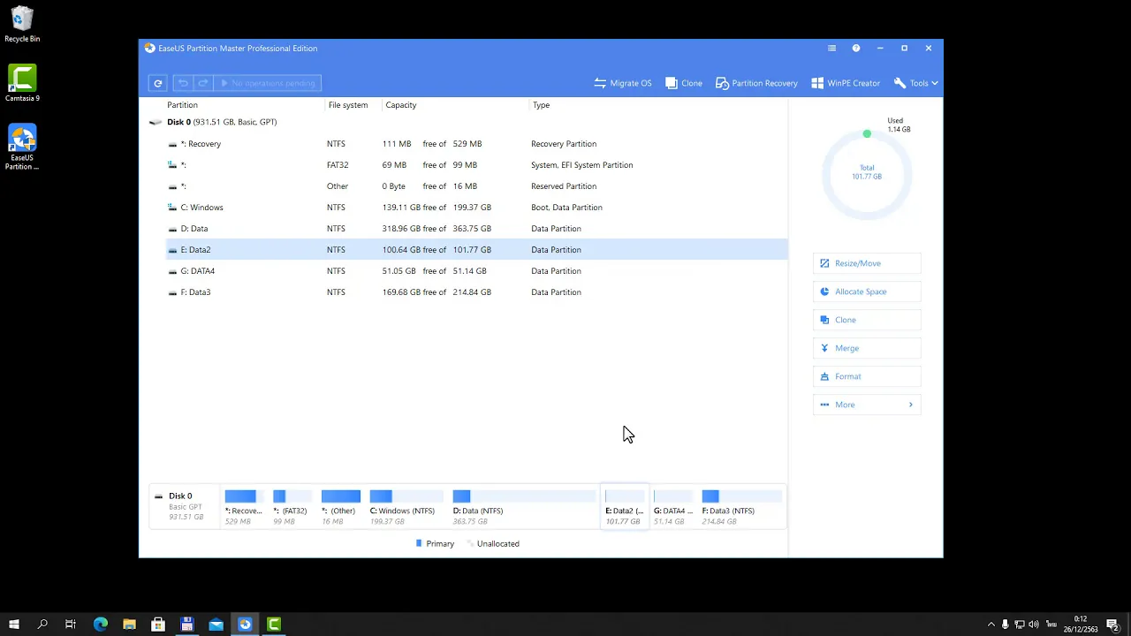Viewport: 1131px width, 636px height.
Task: Select the G: DATA4 partition row
Action: point(476,271)
